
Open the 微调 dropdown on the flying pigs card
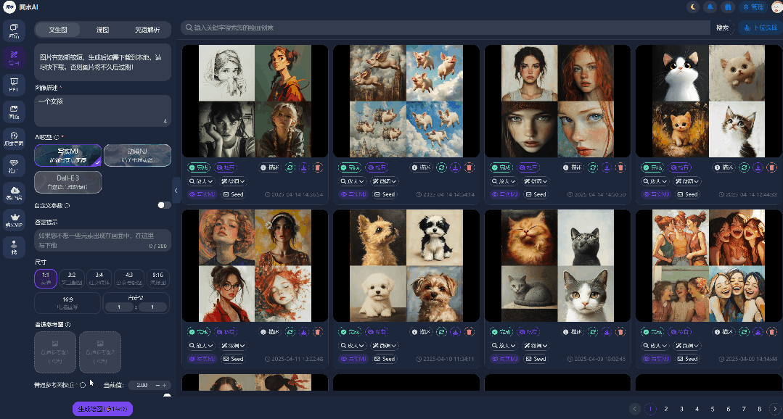click(x=385, y=181)
